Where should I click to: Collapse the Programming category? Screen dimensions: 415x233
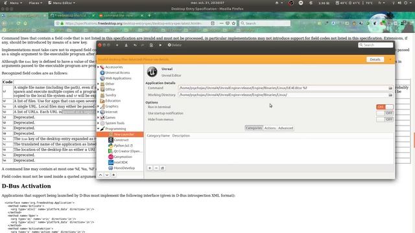(98, 129)
